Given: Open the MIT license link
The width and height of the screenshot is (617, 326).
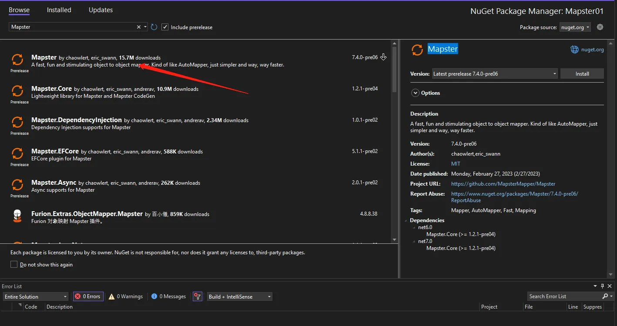Looking at the screenshot, I should [456, 164].
